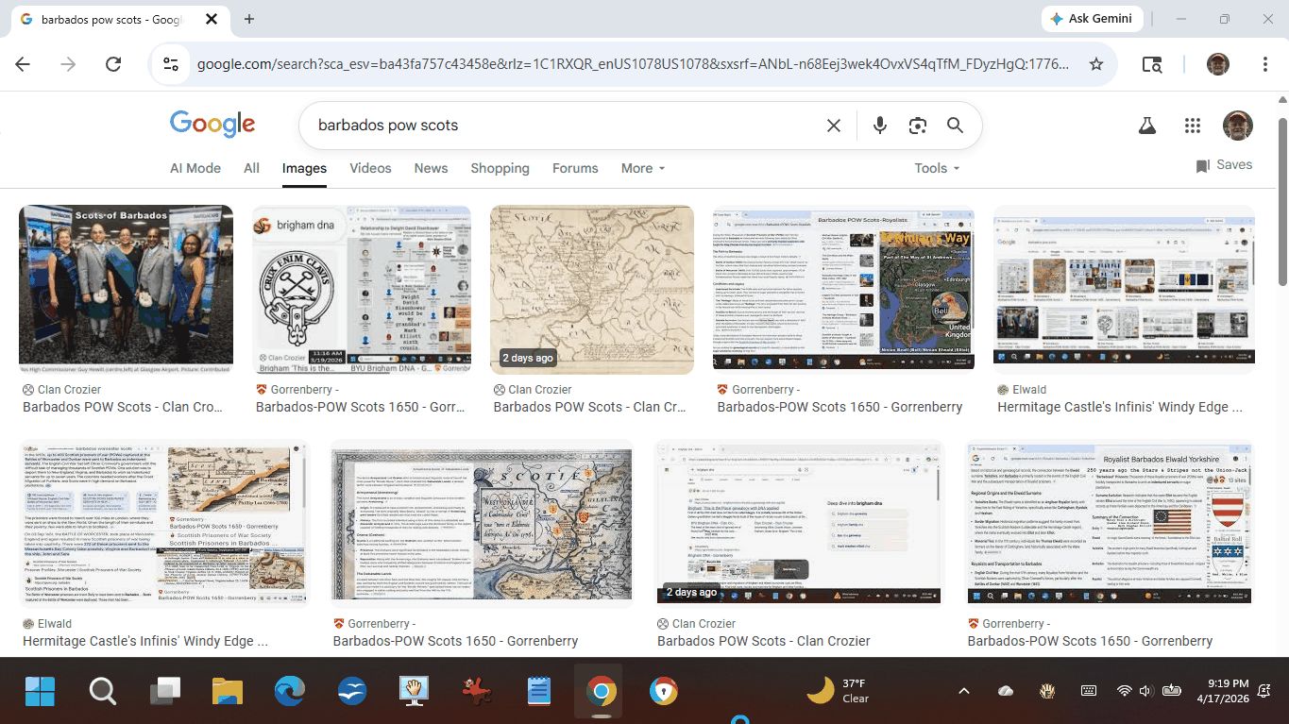1289x724 pixels.
Task: Open Chrome three-dot menu
Action: (x=1264, y=64)
